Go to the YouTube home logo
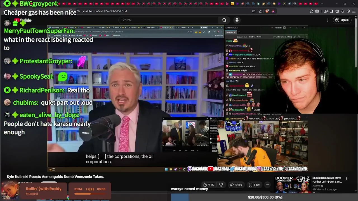The image size is (358, 201). (x=23, y=20)
